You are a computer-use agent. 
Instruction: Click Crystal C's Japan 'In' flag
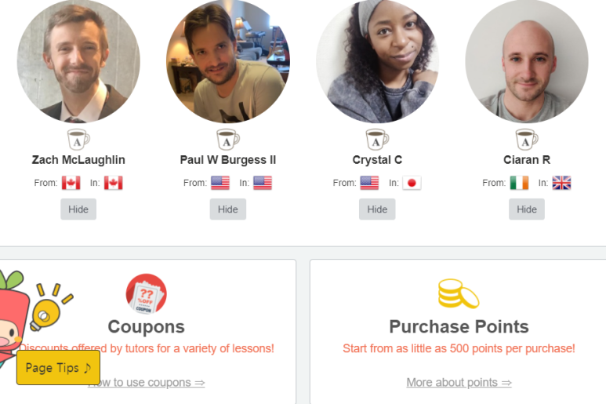click(412, 183)
